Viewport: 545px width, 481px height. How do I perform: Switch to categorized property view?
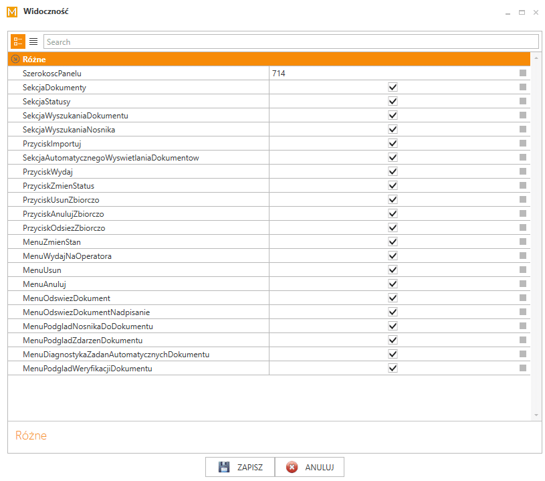[x=18, y=41]
